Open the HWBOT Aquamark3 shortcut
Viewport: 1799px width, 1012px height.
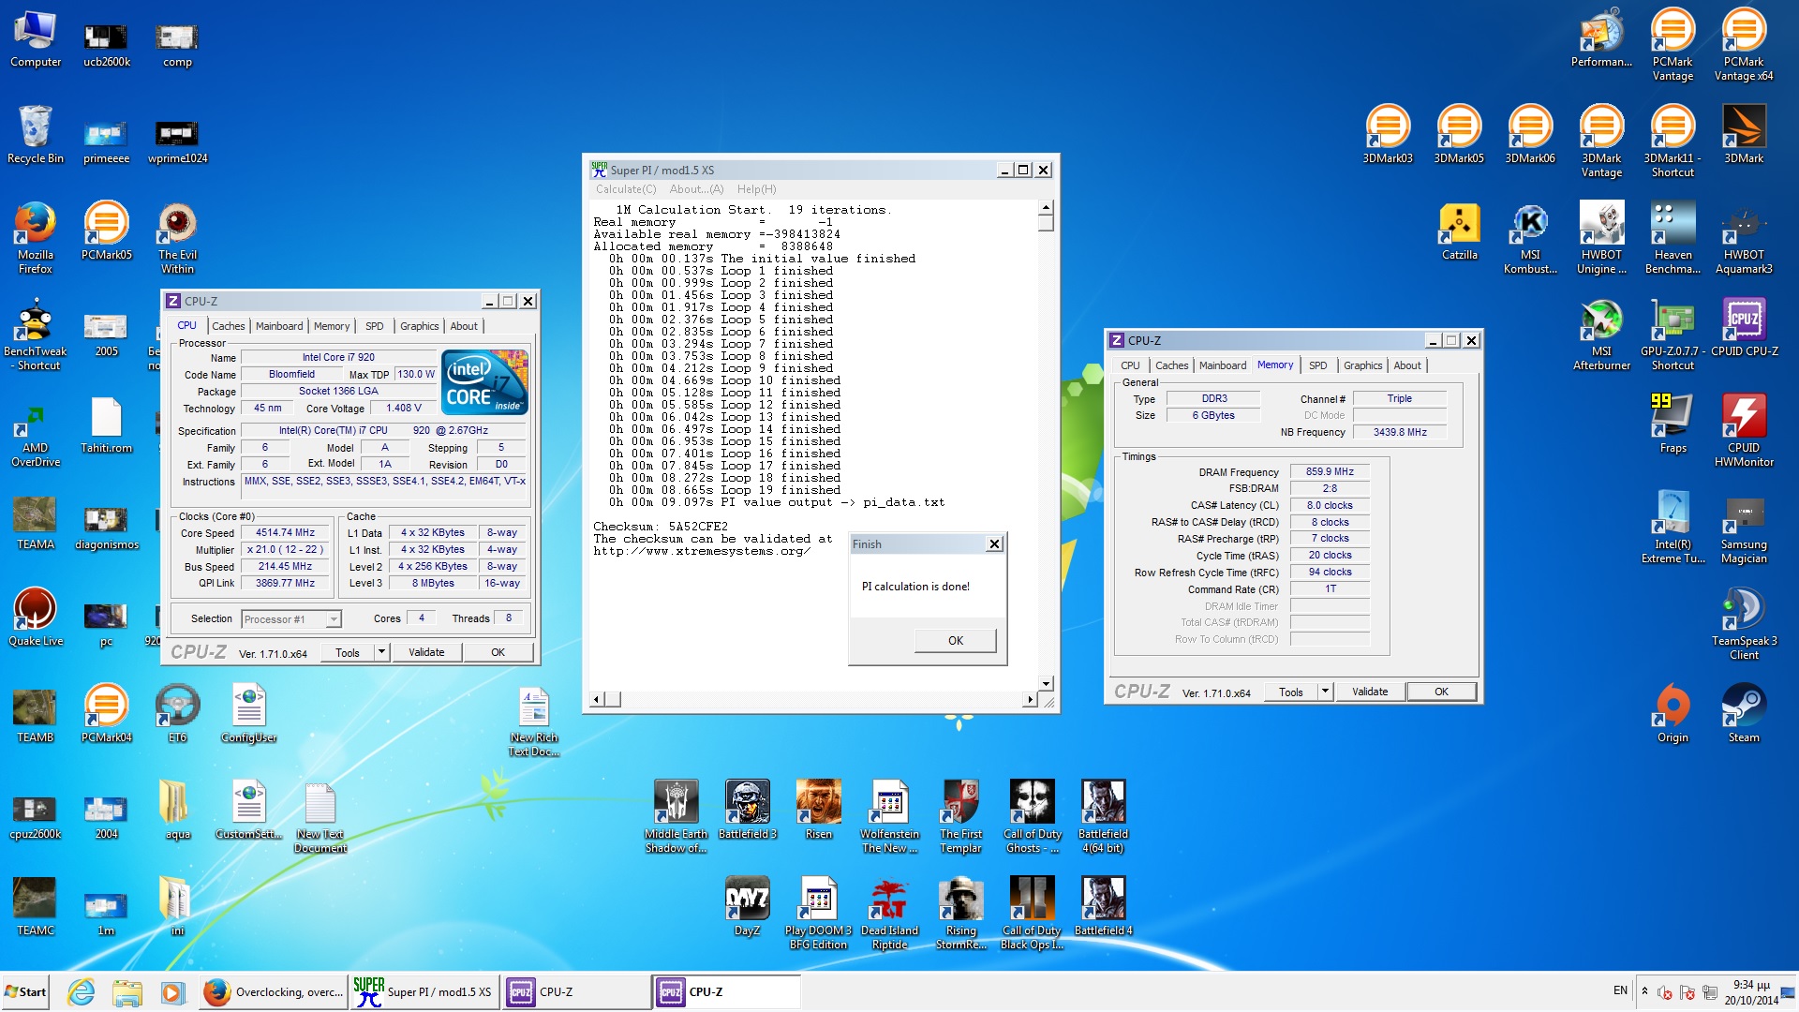click(x=1744, y=237)
